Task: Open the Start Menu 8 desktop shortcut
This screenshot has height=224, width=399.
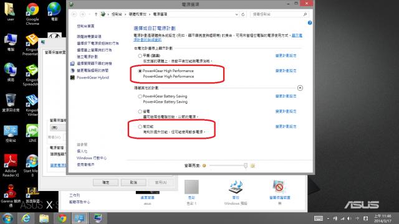Action: [x=31, y=166]
